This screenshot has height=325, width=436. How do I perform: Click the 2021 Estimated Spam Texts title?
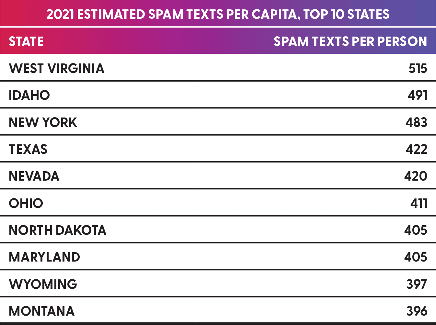coord(218,14)
